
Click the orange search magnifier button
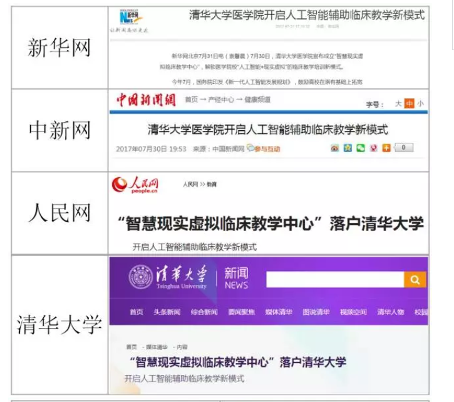tap(415, 279)
